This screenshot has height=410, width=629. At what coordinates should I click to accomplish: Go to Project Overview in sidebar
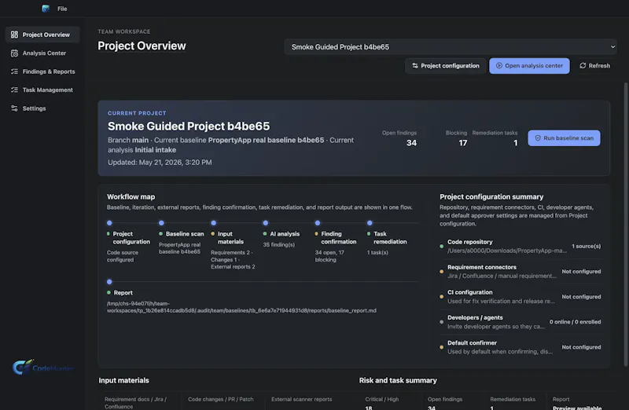coord(42,35)
